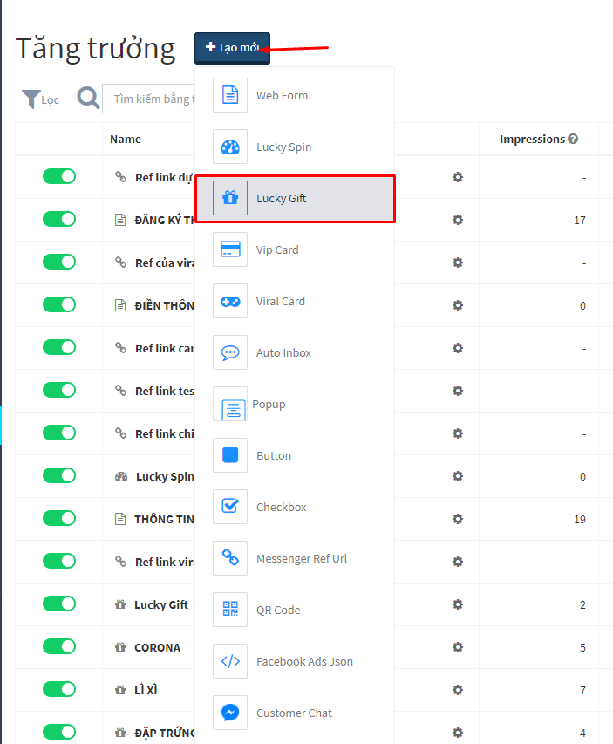Screen dimensions: 613x744
Task: Select Lucky Gift menu entry
Action: point(295,198)
